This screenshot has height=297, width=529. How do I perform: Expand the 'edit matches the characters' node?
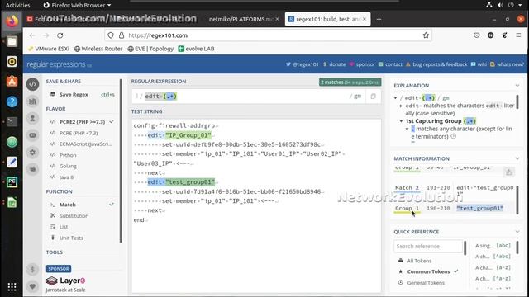(x=401, y=106)
